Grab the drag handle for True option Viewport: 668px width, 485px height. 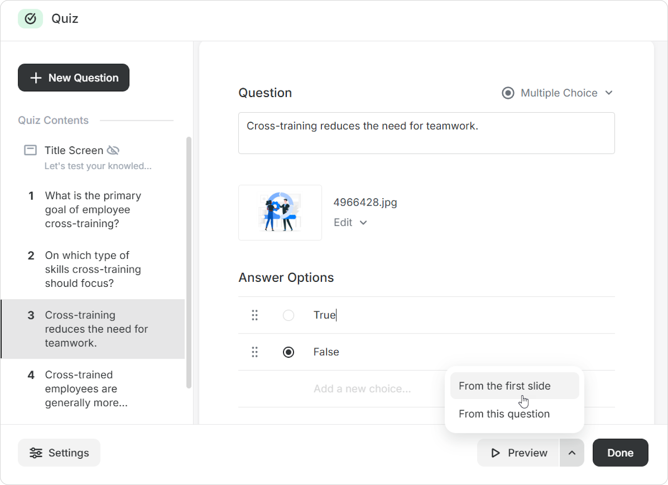255,315
